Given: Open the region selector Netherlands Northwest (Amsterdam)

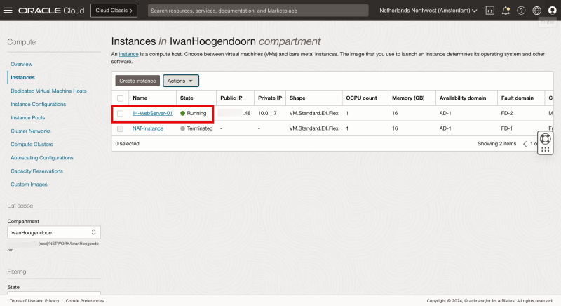Looking at the screenshot, I should [x=428, y=11].
